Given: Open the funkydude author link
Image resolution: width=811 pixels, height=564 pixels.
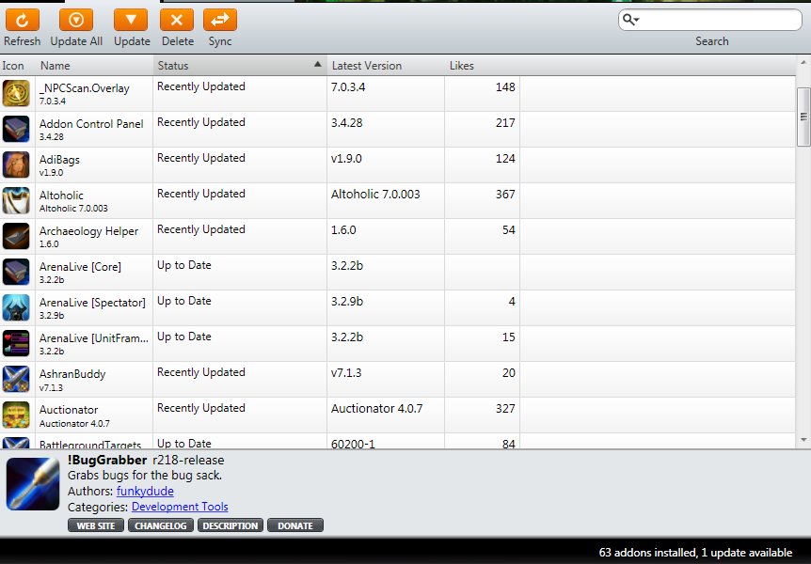Looking at the screenshot, I should [x=145, y=491].
